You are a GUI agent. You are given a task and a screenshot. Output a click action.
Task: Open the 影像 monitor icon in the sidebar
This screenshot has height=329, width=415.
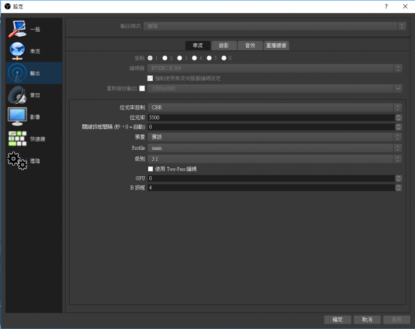[x=17, y=116]
